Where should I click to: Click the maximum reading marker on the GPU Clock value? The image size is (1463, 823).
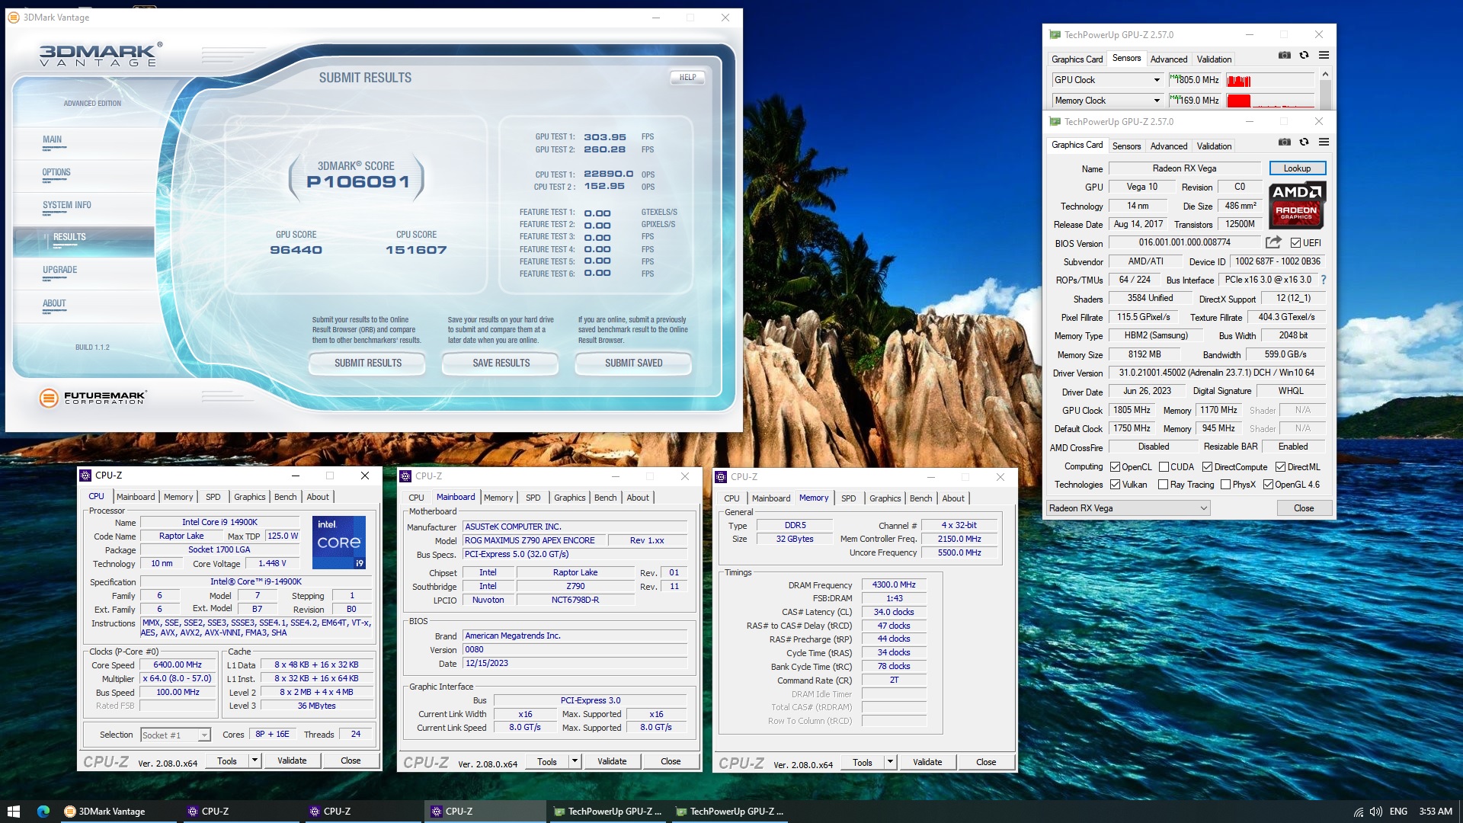pos(1174,77)
